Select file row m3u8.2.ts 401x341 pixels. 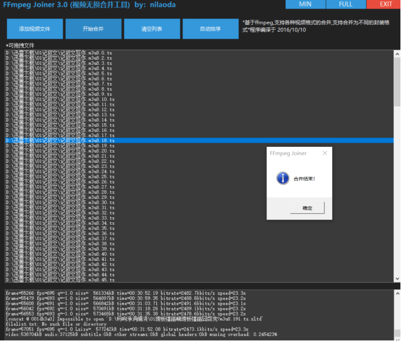pos(199,58)
